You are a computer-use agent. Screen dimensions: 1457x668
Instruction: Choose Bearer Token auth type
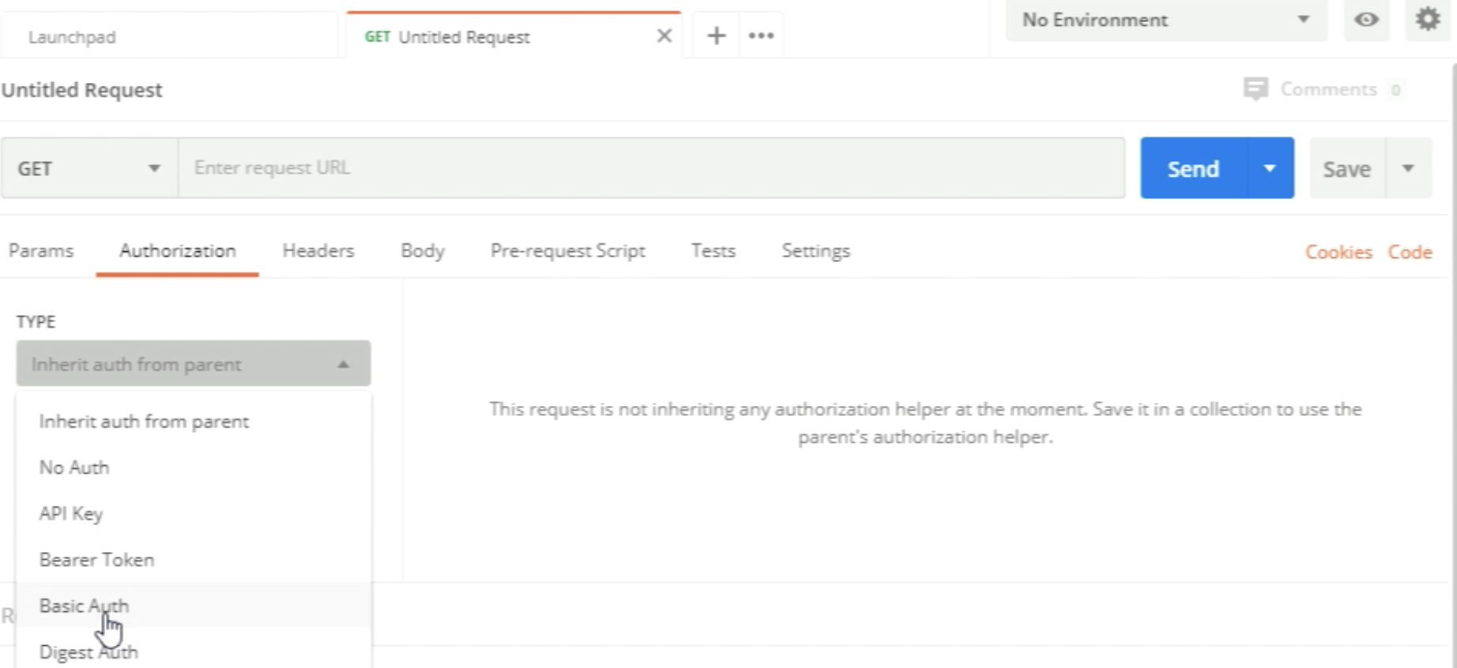tap(96, 560)
